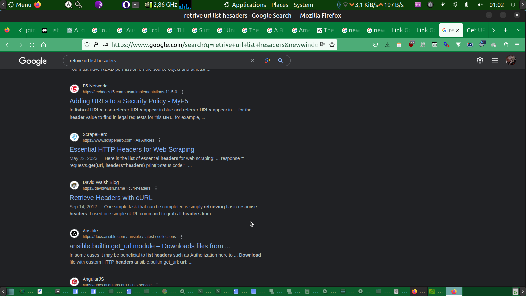Focus the Google search input field

158,61
